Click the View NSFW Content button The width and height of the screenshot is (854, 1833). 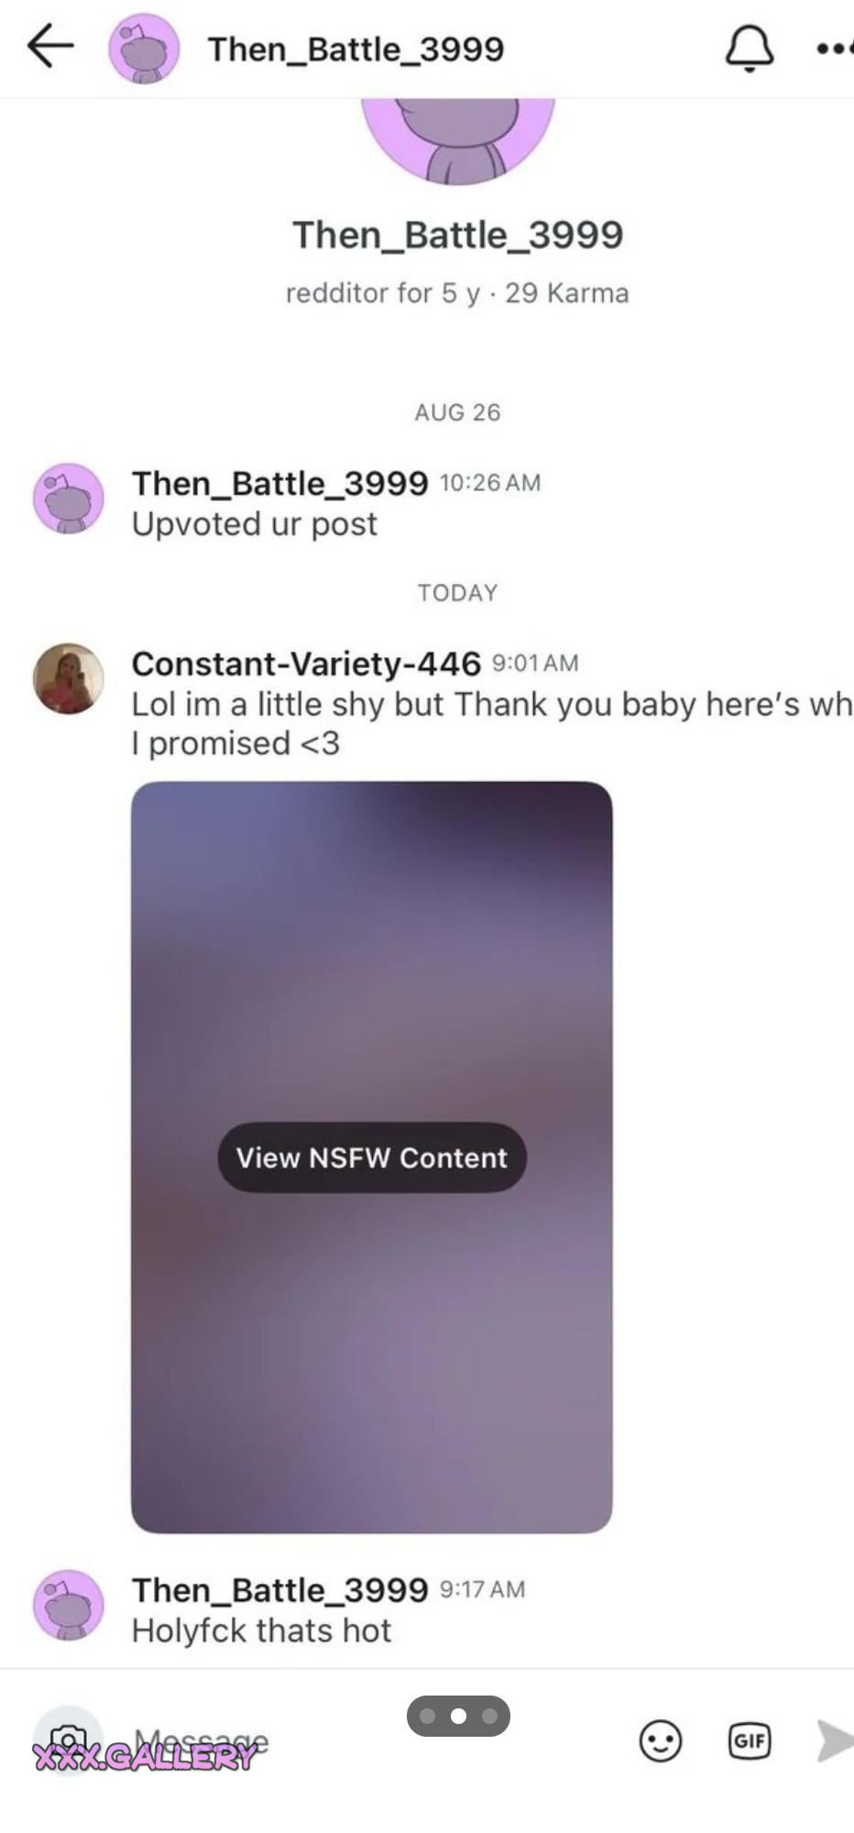coord(372,1158)
